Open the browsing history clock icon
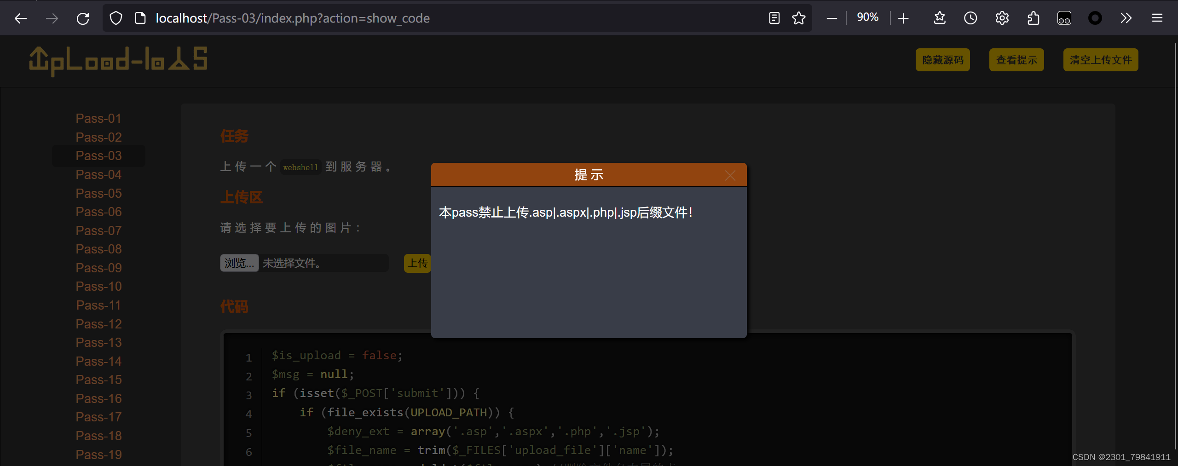The width and height of the screenshot is (1178, 466). 970,18
